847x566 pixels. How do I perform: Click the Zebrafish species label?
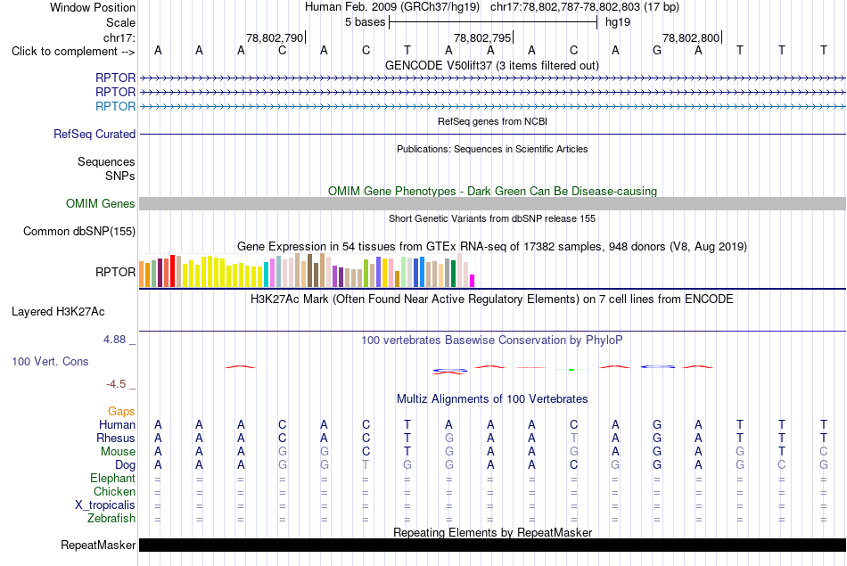tap(111, 519)
